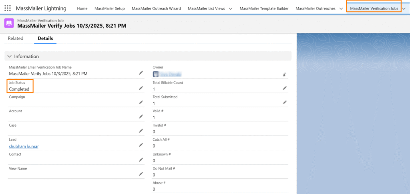Collapse the Information section
The width and height of the screenshot is (410, 194).
[10, 57]
